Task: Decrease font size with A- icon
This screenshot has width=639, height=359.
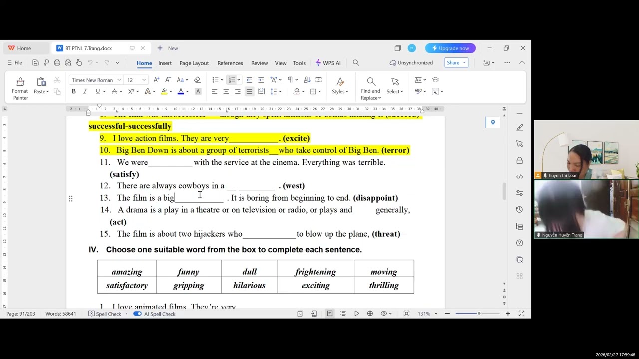Action: 168,80
